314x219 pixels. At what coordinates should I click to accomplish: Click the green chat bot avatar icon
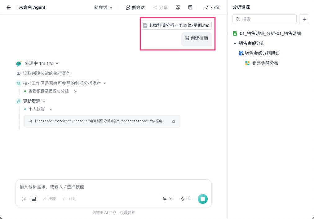(19, 63)
